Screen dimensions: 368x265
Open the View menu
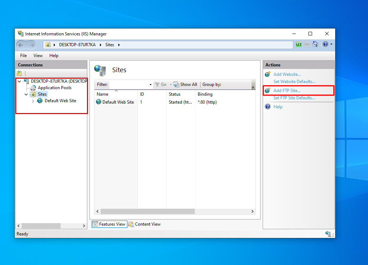38,56
